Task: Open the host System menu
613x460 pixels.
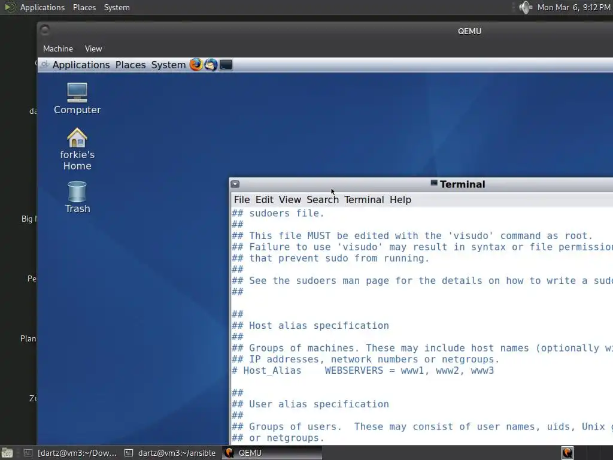Action: click(x=117, y=7)
